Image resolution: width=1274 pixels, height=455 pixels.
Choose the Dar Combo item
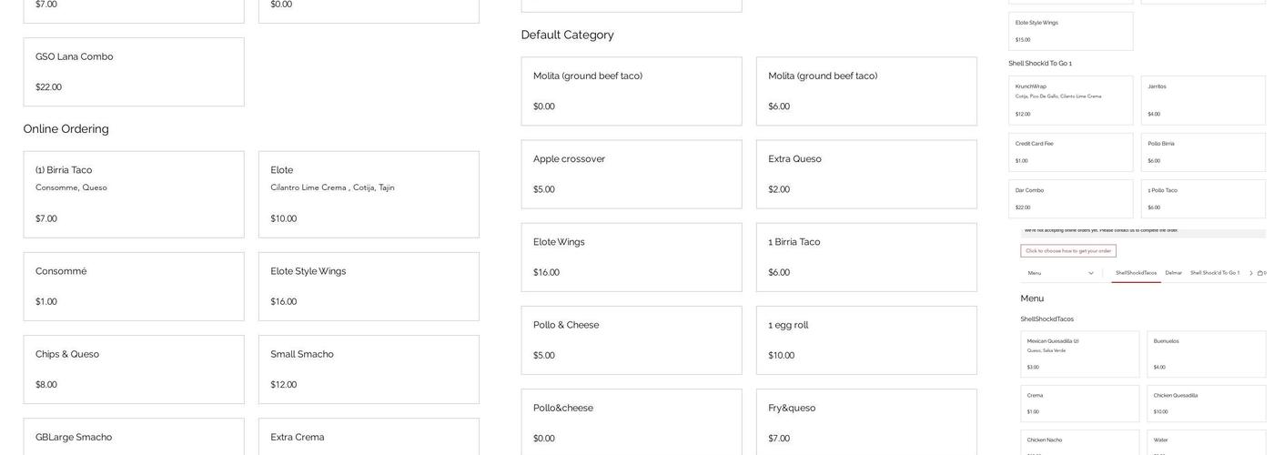[x=1071, y=198]
